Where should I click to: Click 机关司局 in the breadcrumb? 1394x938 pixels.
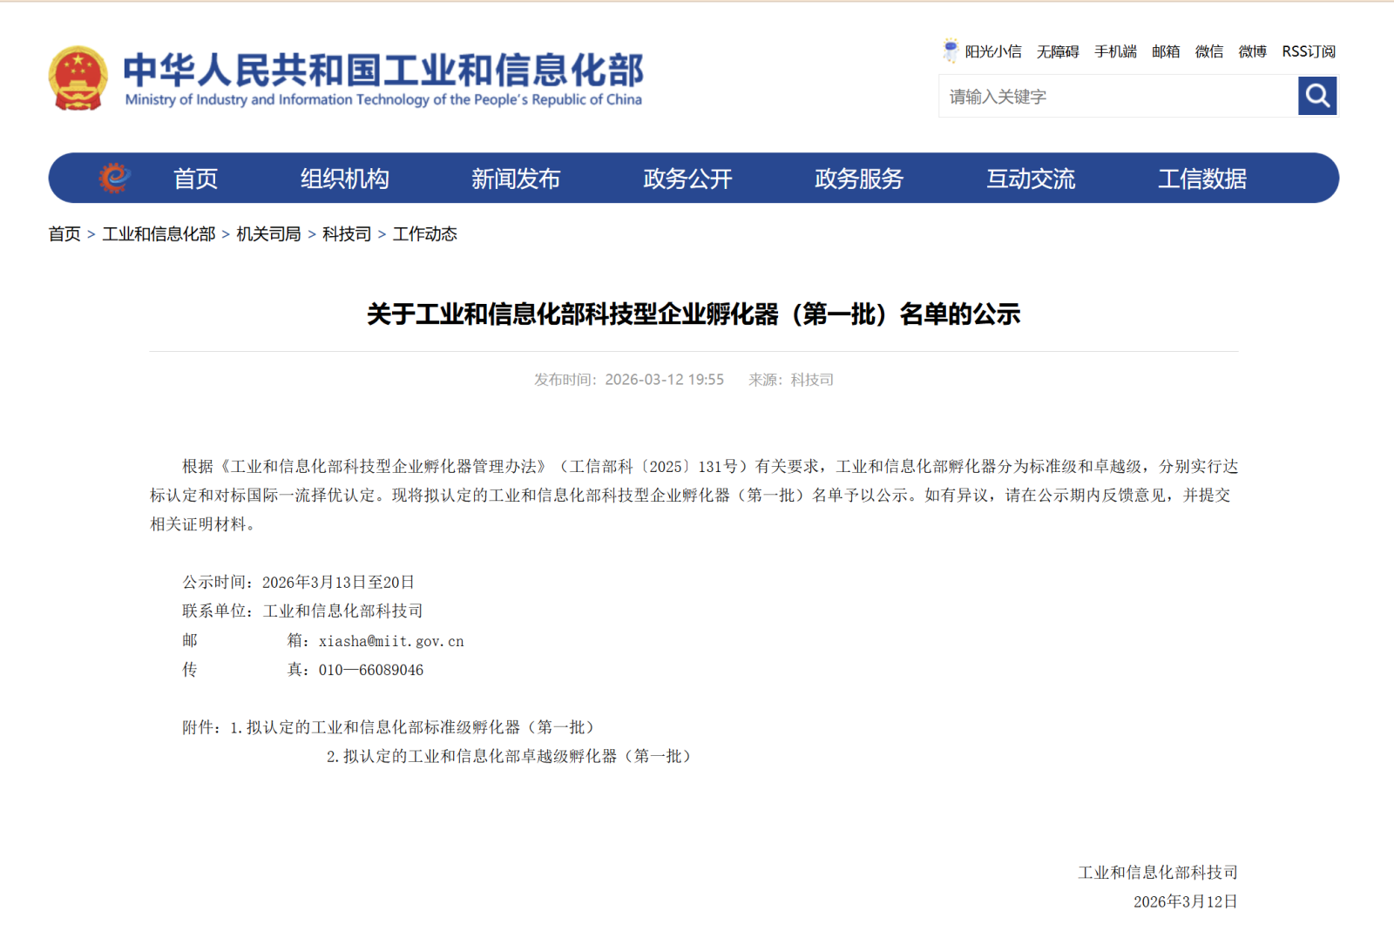(x=268, y=234)
